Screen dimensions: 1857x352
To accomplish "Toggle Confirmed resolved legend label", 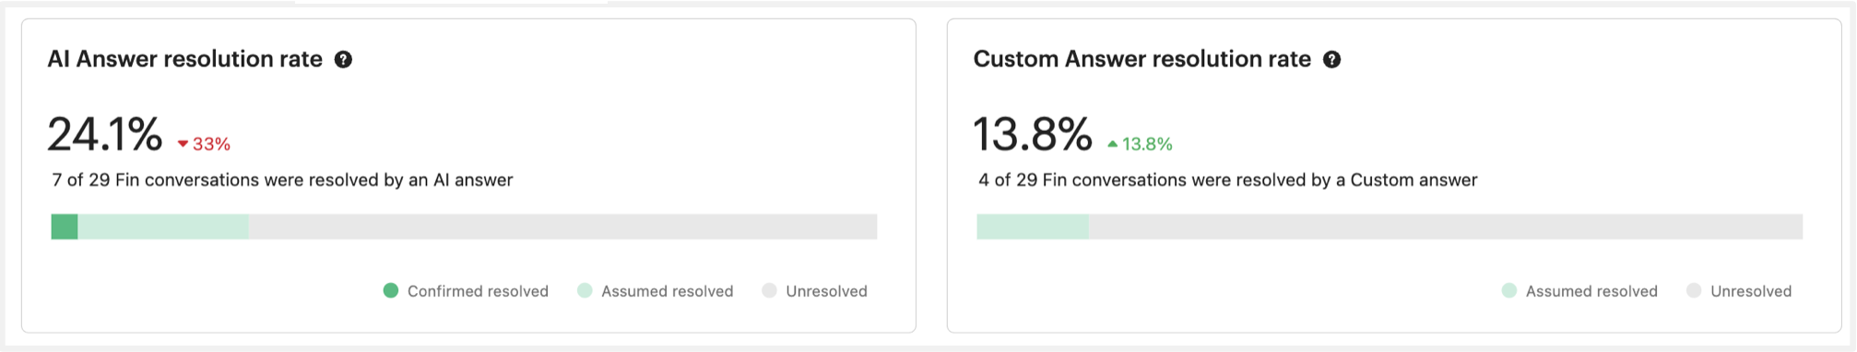I will pyautogui.click(x=478, y=291).
